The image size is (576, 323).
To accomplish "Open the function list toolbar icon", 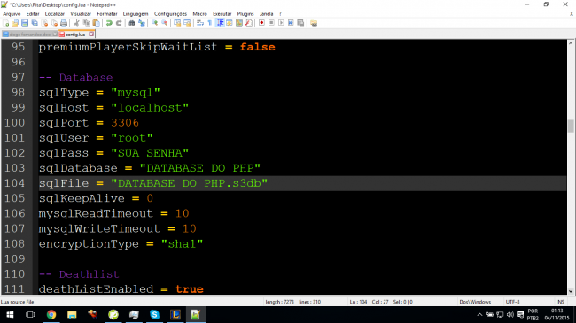I will [249, 23].
